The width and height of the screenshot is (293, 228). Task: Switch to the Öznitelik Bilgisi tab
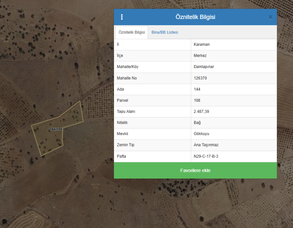coord(131,32)
